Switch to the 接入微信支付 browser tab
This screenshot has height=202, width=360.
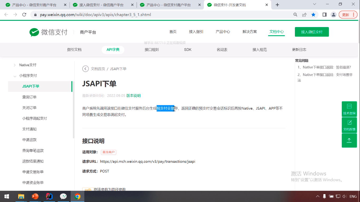point(103,5)
